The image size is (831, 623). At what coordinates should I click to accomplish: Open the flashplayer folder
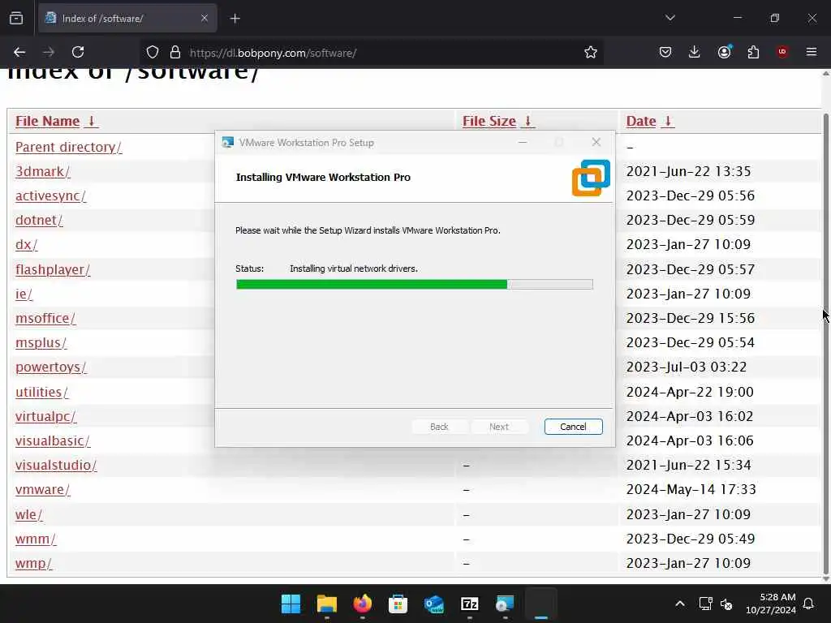53,269
